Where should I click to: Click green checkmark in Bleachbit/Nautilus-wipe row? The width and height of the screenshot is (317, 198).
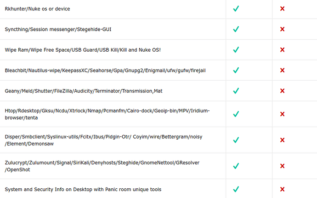coord(236,70)
